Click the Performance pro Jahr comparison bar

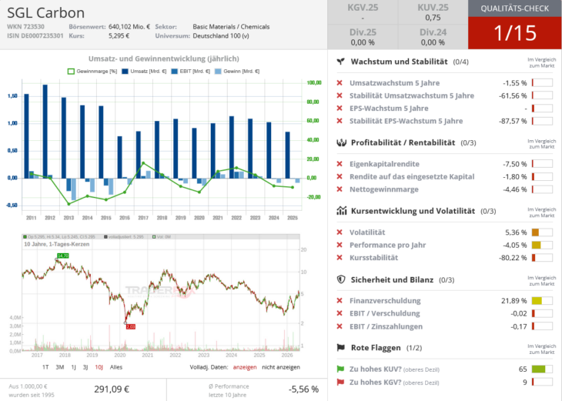pyautogui.click(x=542, y=245)
